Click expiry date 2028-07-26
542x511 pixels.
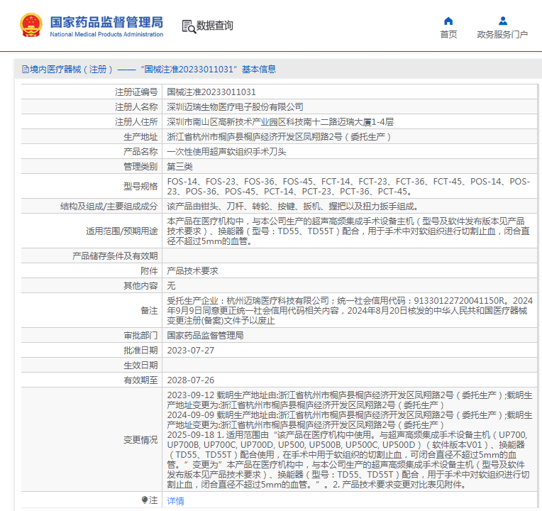tap(190, 380)
